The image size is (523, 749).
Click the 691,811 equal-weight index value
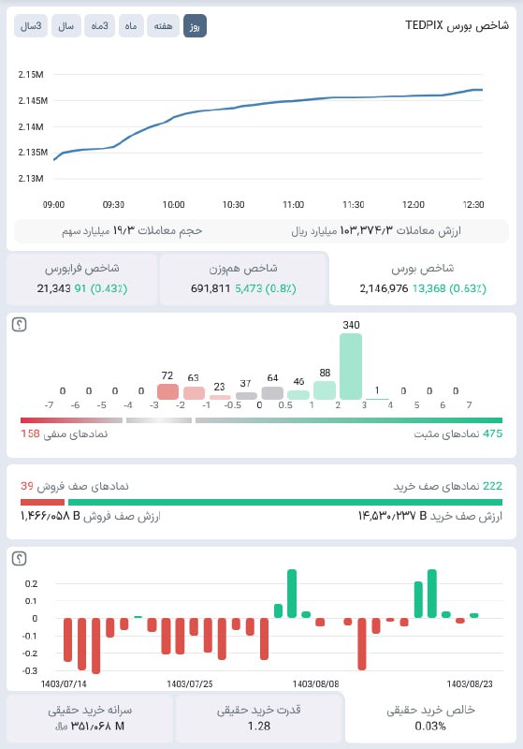pos(211,288)
